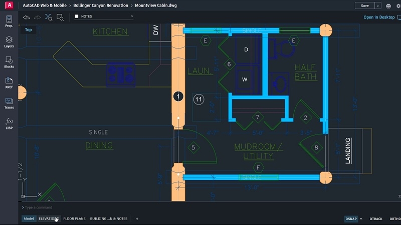
Task: Click the 5'-0" dimension text
Action: click(258, 133)
